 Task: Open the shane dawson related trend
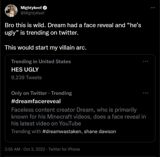coord(100,131)
